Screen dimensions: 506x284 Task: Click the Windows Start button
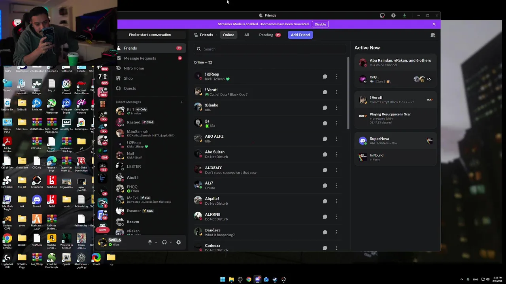(x=223, y=279)
